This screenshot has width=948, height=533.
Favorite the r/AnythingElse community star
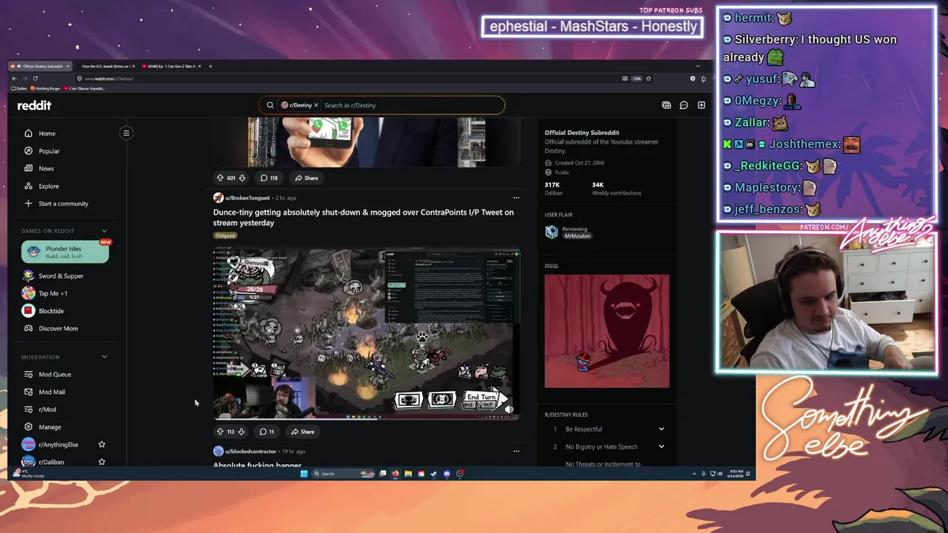coord(101,444)
